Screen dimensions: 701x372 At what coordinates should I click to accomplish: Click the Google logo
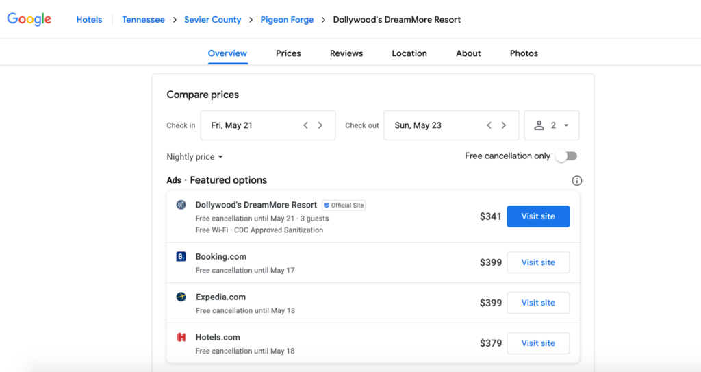click(x=29, y=19)
